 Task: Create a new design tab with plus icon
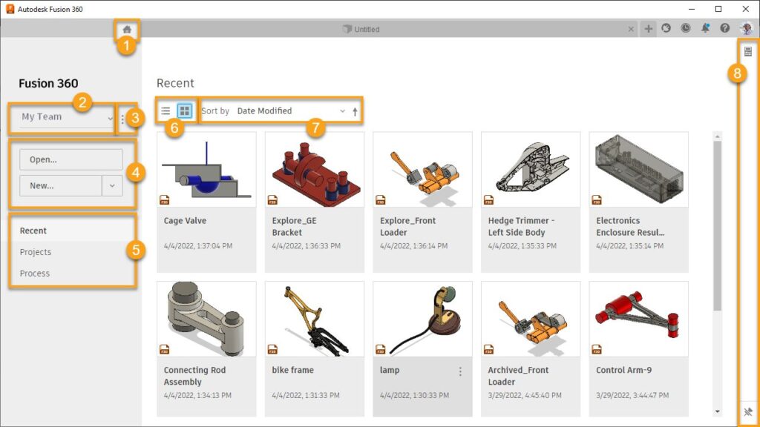(648, 28)
